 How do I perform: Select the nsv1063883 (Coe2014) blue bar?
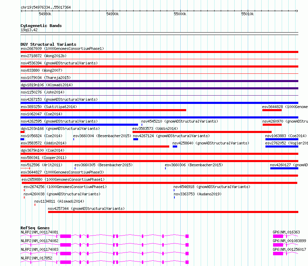(282, 139)
